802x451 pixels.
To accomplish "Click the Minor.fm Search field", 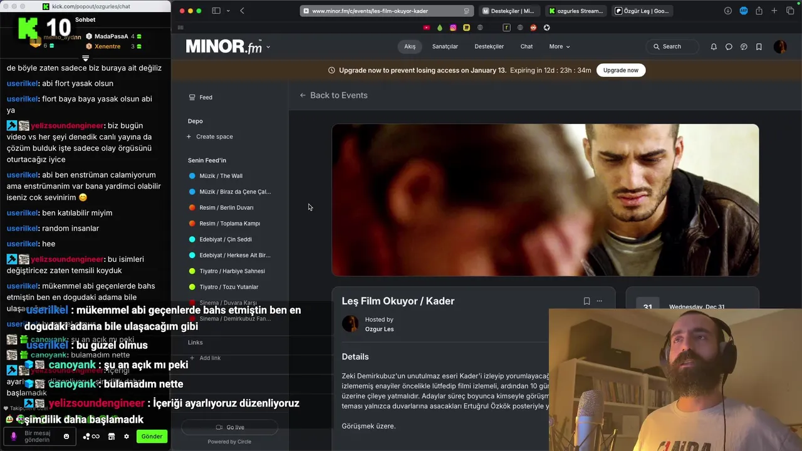I will click(x=672, y=46).
